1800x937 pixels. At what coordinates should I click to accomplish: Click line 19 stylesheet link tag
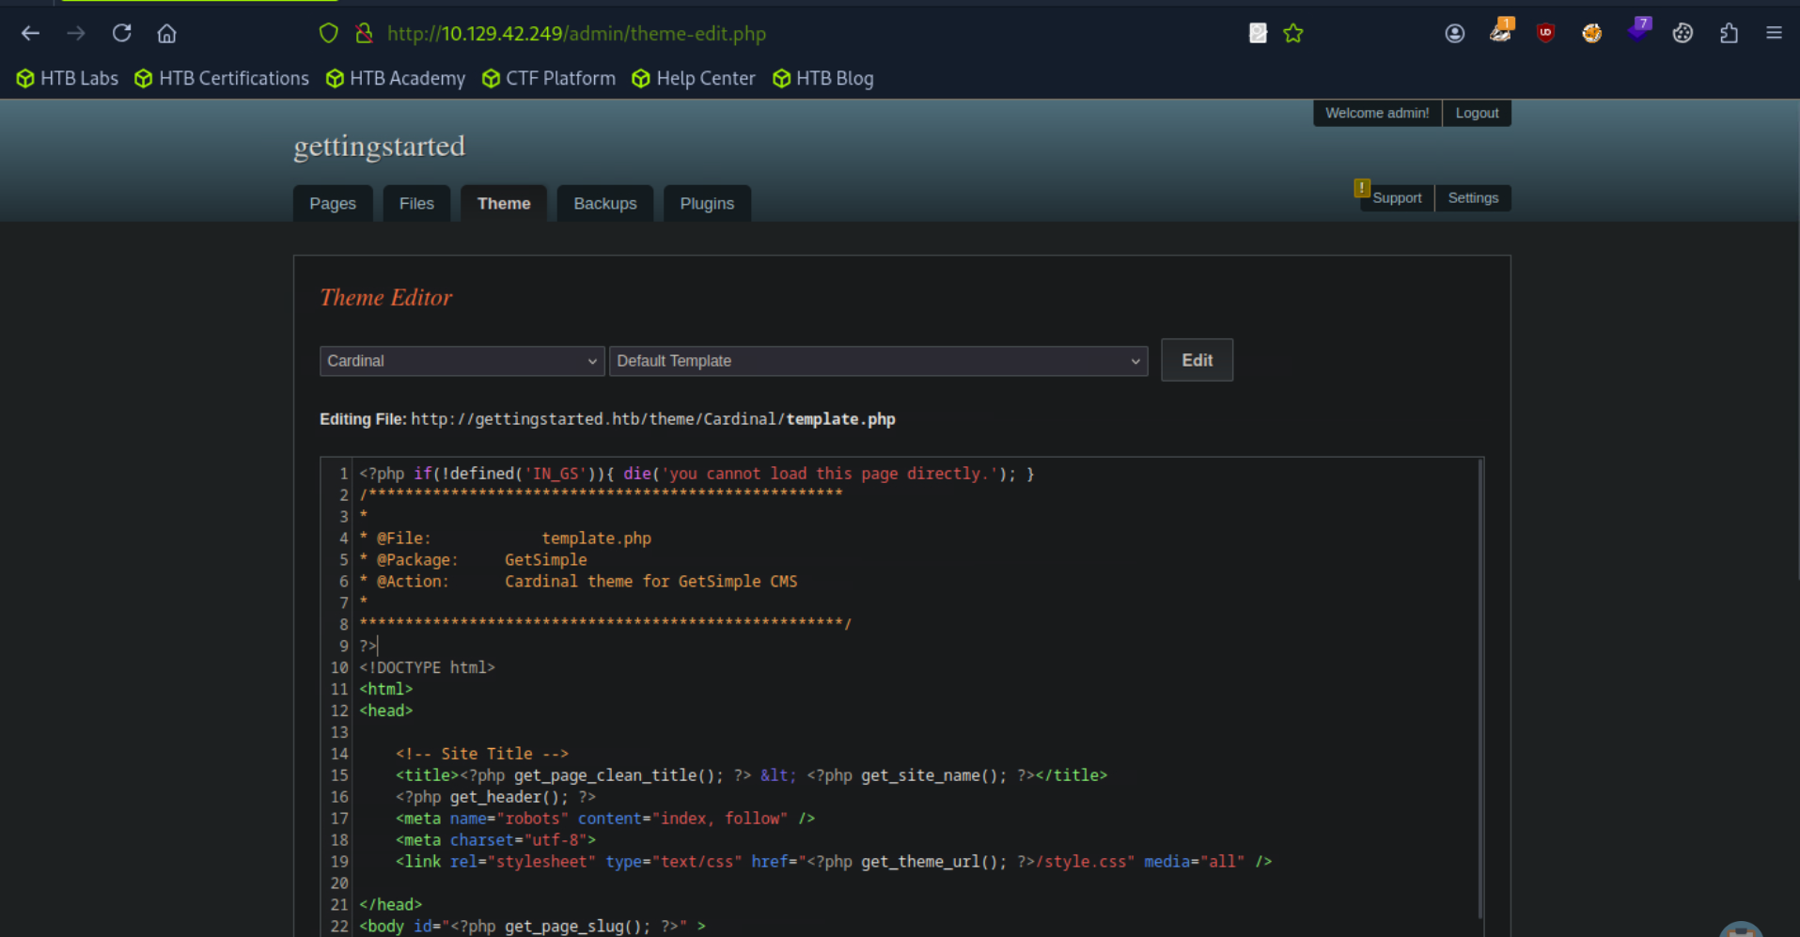834,862
